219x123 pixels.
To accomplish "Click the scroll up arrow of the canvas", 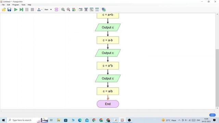I will tap(217, 14).
